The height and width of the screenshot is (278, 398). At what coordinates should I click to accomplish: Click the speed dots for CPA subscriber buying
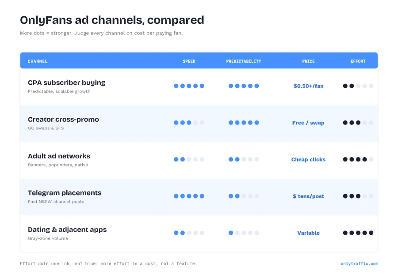pyautogui.click(x=189, y=86)
